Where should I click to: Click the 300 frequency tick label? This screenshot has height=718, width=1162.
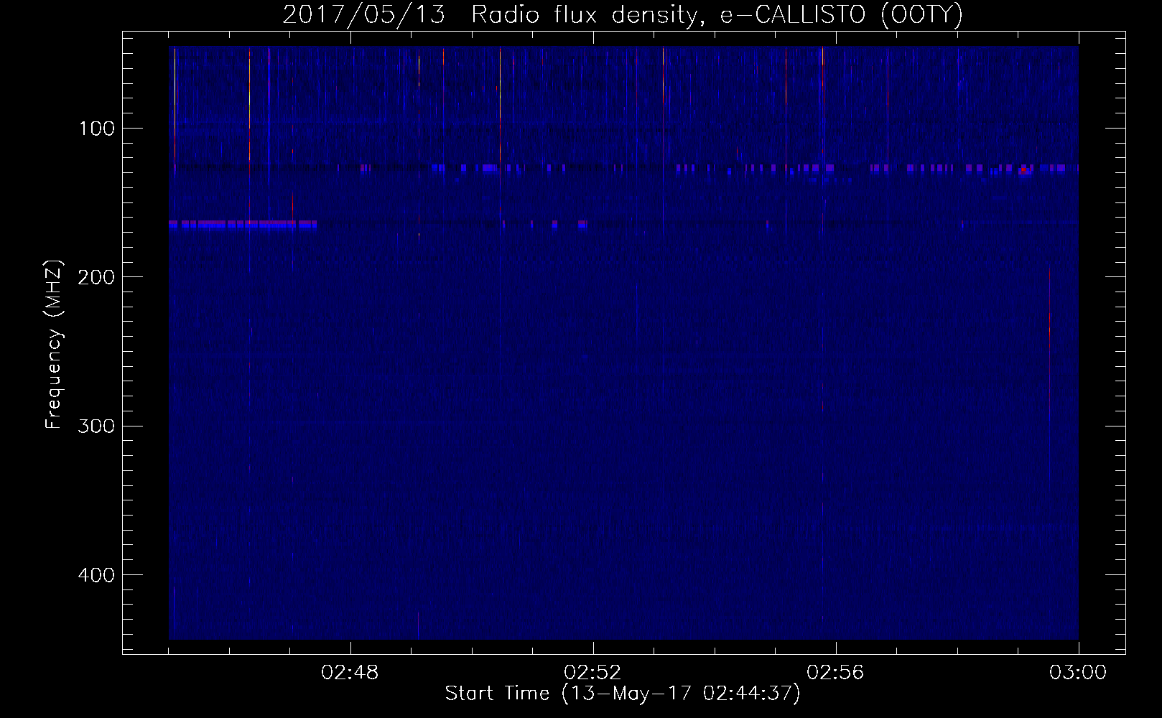[x=96, y=426]
